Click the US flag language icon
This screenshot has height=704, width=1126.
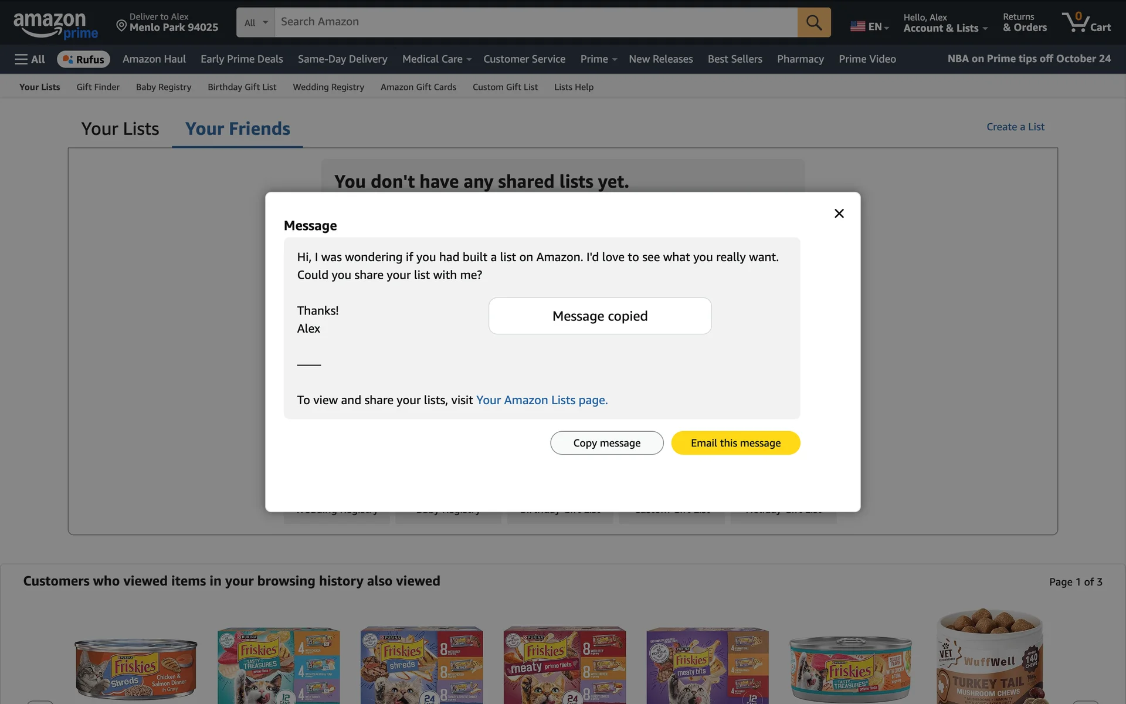click(857, 26)
